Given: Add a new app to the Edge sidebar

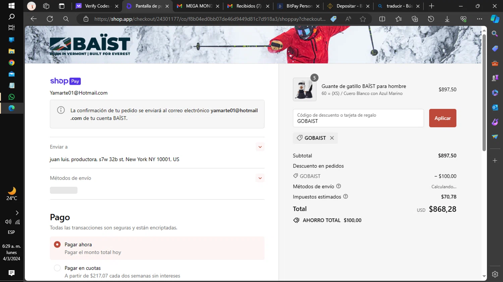Looking at the screenshot, I should coord(495,161).
